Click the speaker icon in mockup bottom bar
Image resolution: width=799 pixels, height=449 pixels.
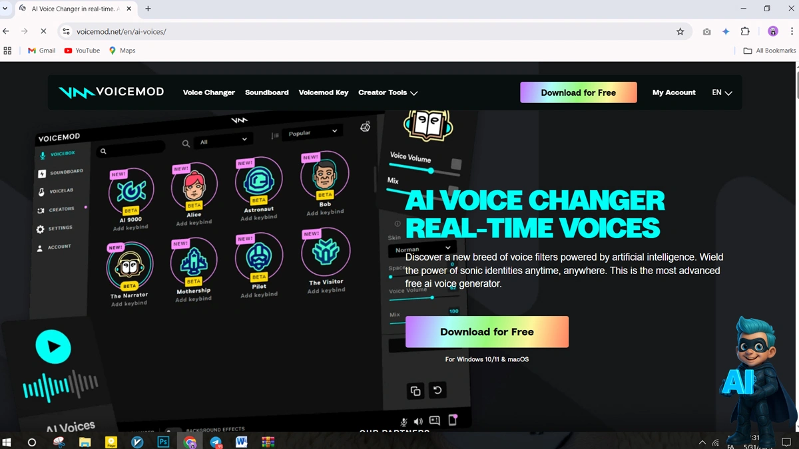[418, 422]
